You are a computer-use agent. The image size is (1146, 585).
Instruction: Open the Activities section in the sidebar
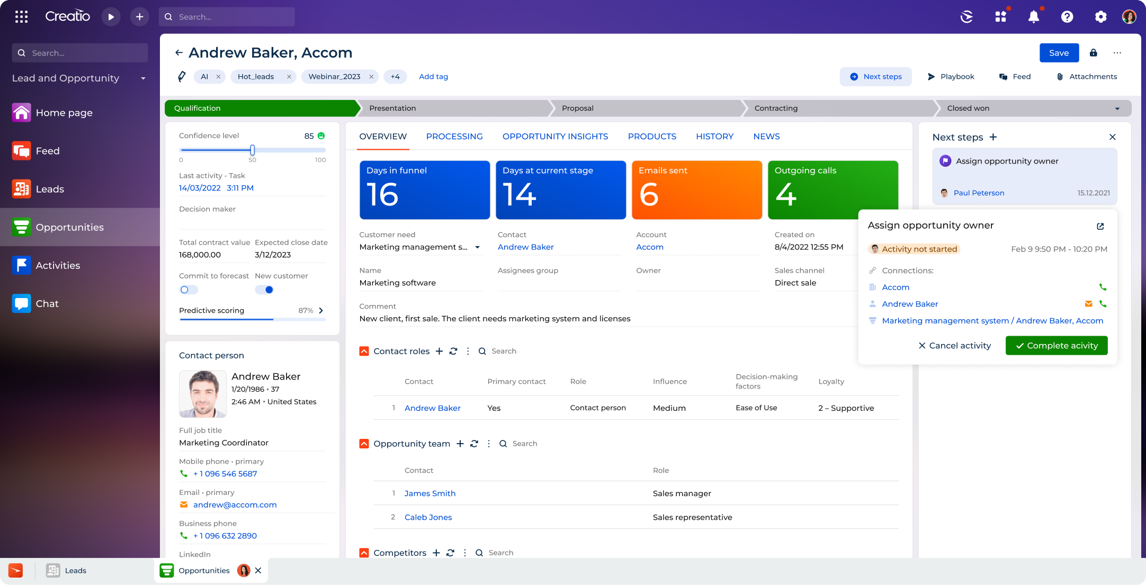[x=58, y=265]
